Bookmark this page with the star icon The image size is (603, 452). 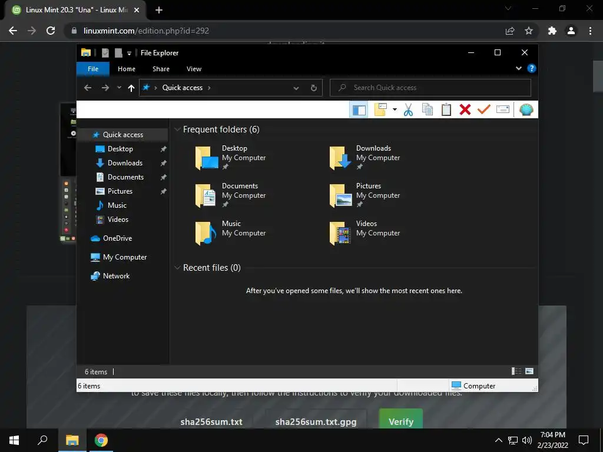(x=529, y=31)
